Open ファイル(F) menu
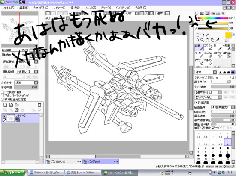 (9, 8)
